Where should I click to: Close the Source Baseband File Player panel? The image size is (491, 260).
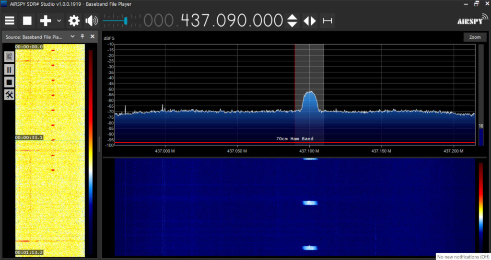click(93, 36)
